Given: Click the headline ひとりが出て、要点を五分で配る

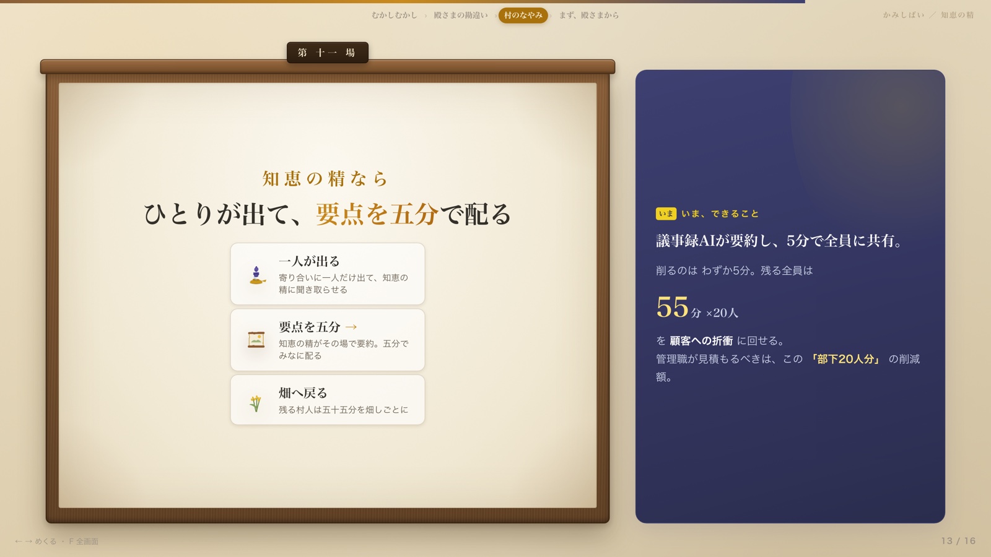Looking at the screenshot, I should [x=328, y=214].
